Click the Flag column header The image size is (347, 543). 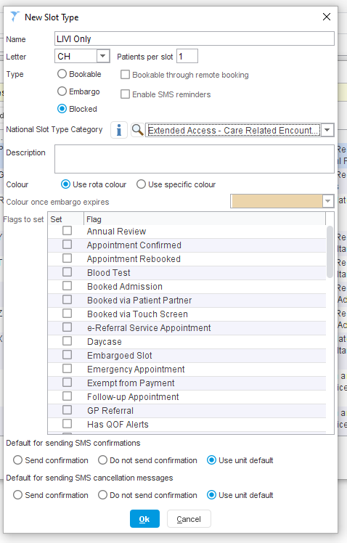point(205,219)
